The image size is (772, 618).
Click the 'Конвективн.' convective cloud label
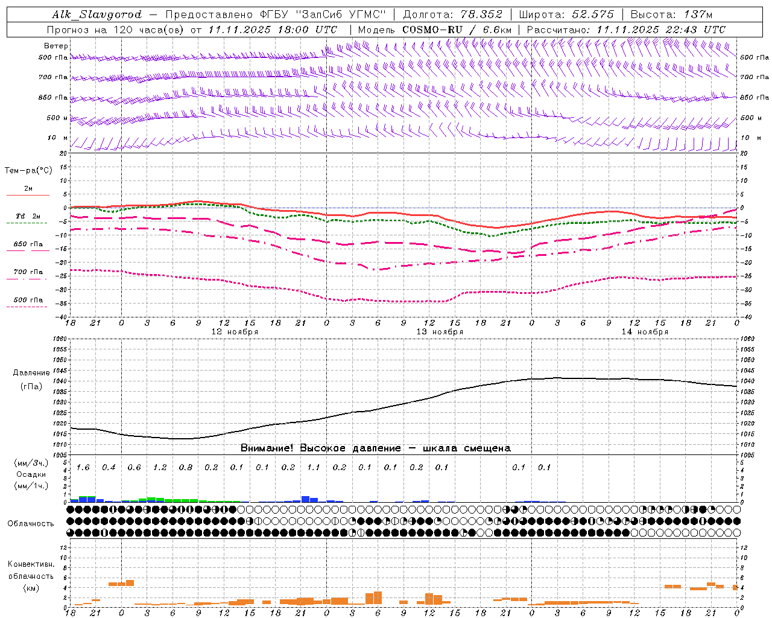coord(31,564)
